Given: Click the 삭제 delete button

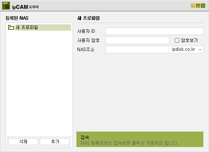Looking at the screenshot, I should [x=23, y=141].
